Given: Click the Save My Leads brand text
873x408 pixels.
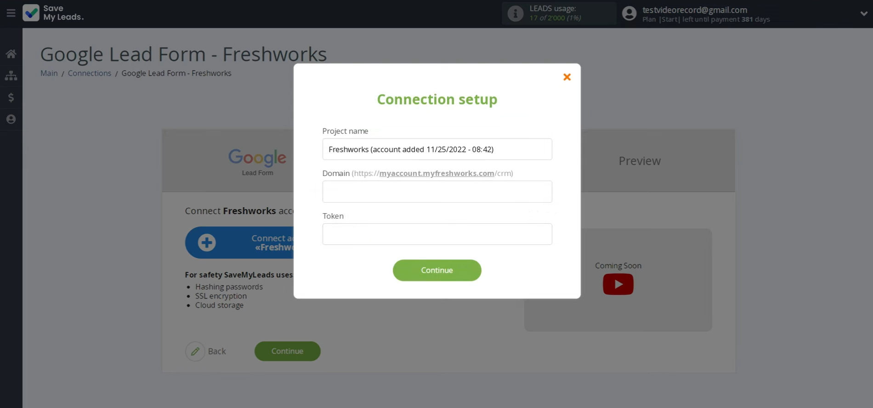Looking at the screenshot, I should pos(63,13).
